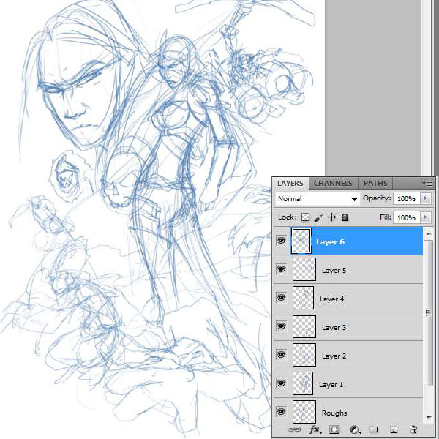Open the layer style fx menu
The width and height of the screenshot is (439, 439).
pyautogui.click(x=315, y=429)
